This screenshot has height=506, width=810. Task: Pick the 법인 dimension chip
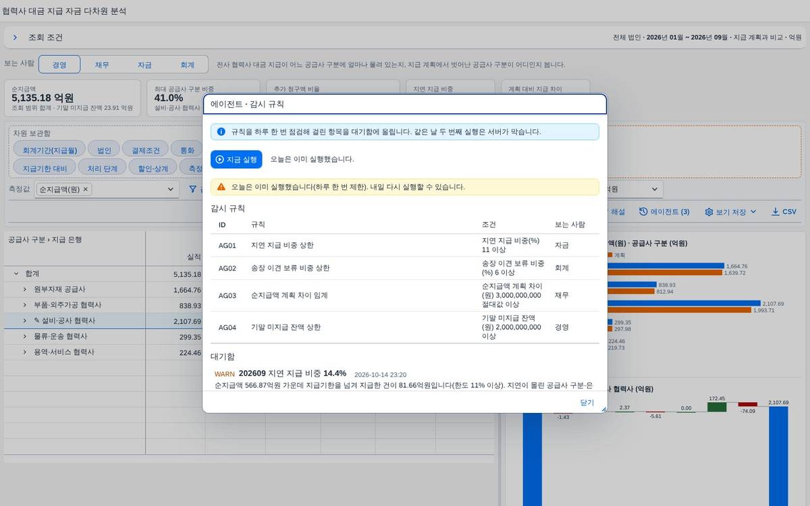104,150
